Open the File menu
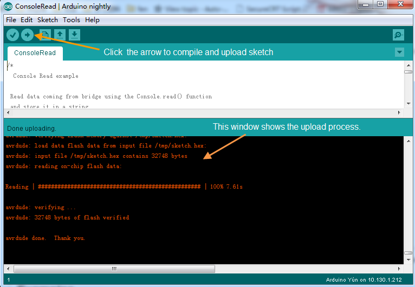Image resolution: width=415 pixels, height=287 pixels. tap(11, 20)
